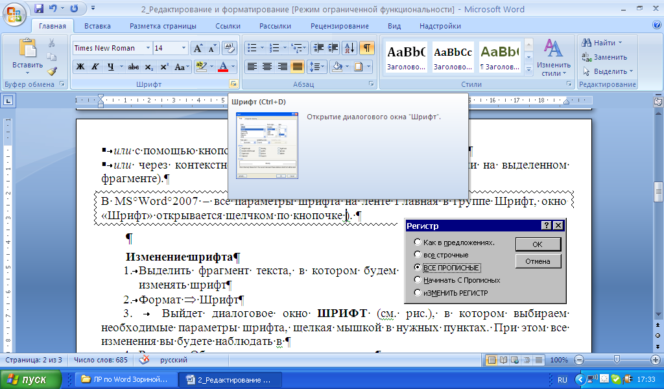Justify text alignment
This screenshot has width=664, height=389.
point(297,67)
